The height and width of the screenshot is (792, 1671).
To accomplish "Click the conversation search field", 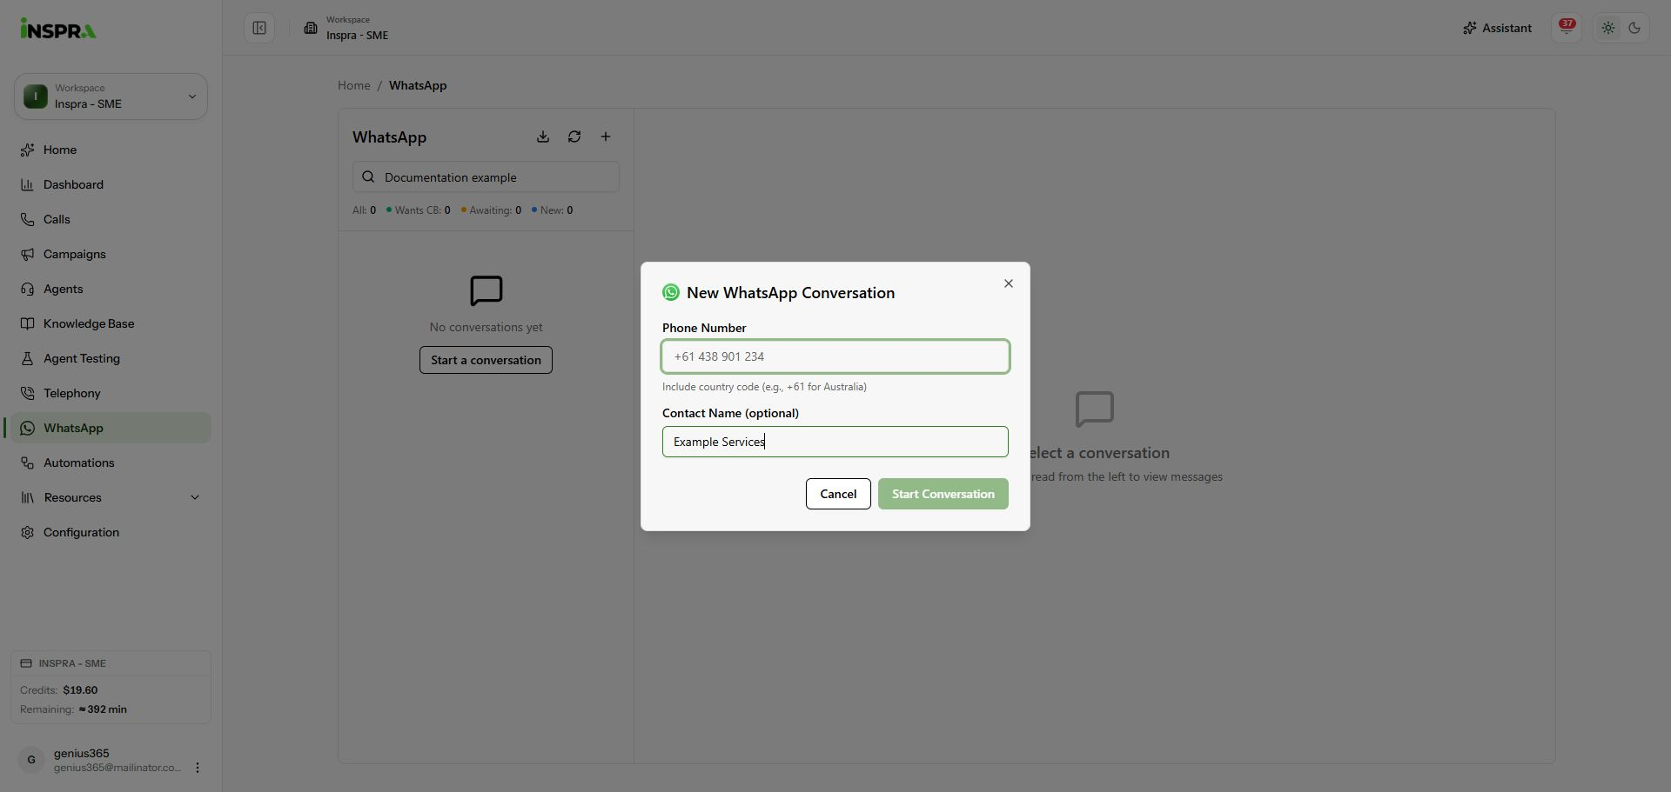I will (486, 177).
